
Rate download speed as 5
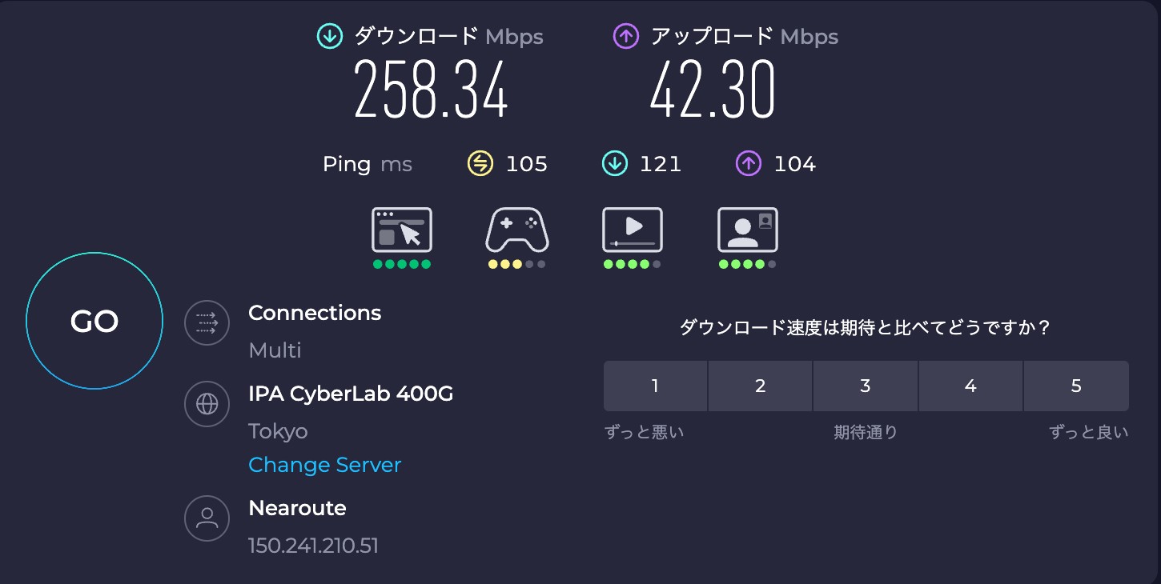pos(1076,386)
